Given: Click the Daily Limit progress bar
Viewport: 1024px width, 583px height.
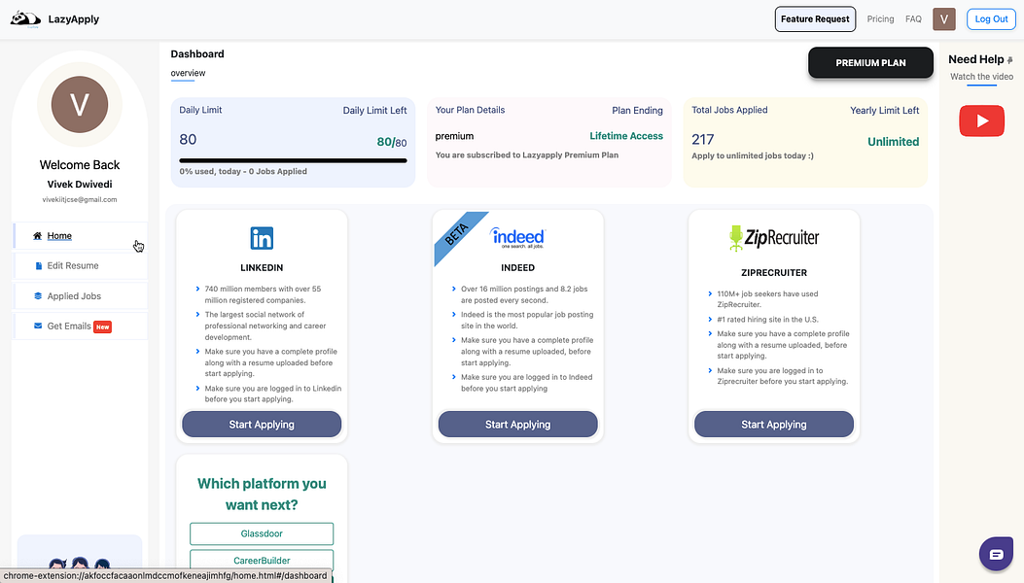Looking at the screenshot, I should click(292, 158).
